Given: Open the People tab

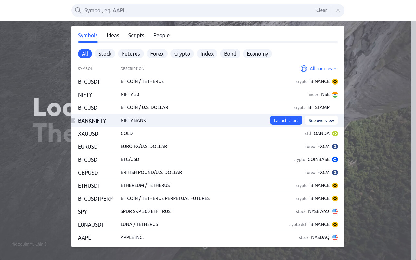Looking at the screenshot, I should (x=162, y=35).
